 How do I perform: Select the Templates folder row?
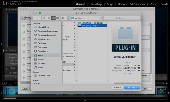click(69, 70)
